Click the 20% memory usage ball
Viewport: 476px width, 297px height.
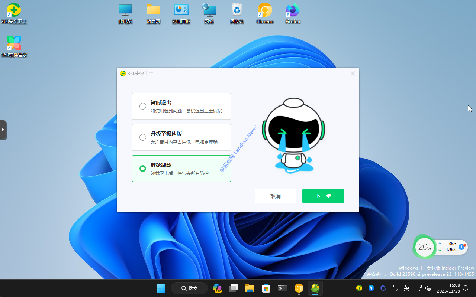click(424, 247)
